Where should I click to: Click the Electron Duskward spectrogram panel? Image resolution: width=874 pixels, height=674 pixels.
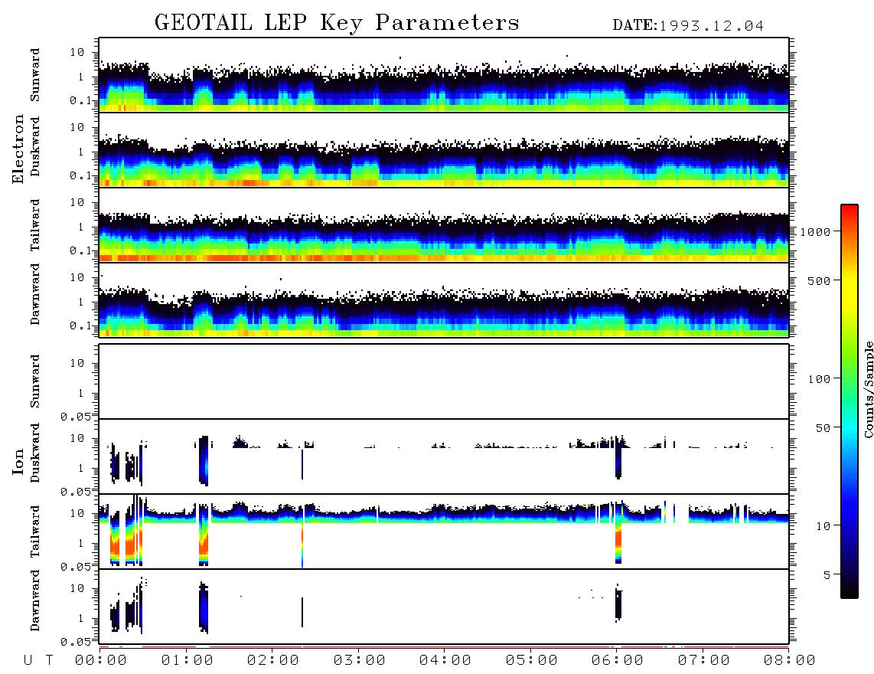pyautogui.click(x=444, y=149)
